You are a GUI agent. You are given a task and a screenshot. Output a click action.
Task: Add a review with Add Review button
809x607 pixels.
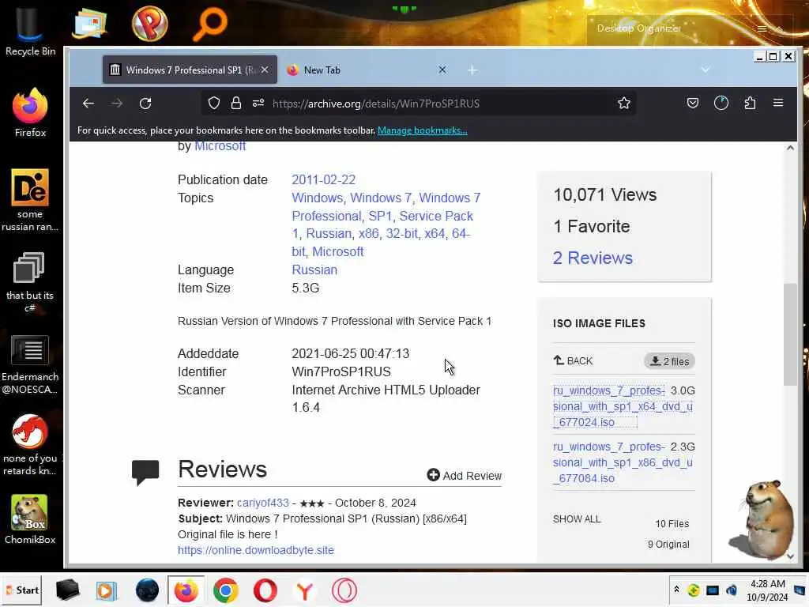[465, 475]
